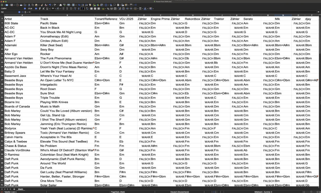Click the Save document icon
321x193 pixels.
tap(12, 5)
